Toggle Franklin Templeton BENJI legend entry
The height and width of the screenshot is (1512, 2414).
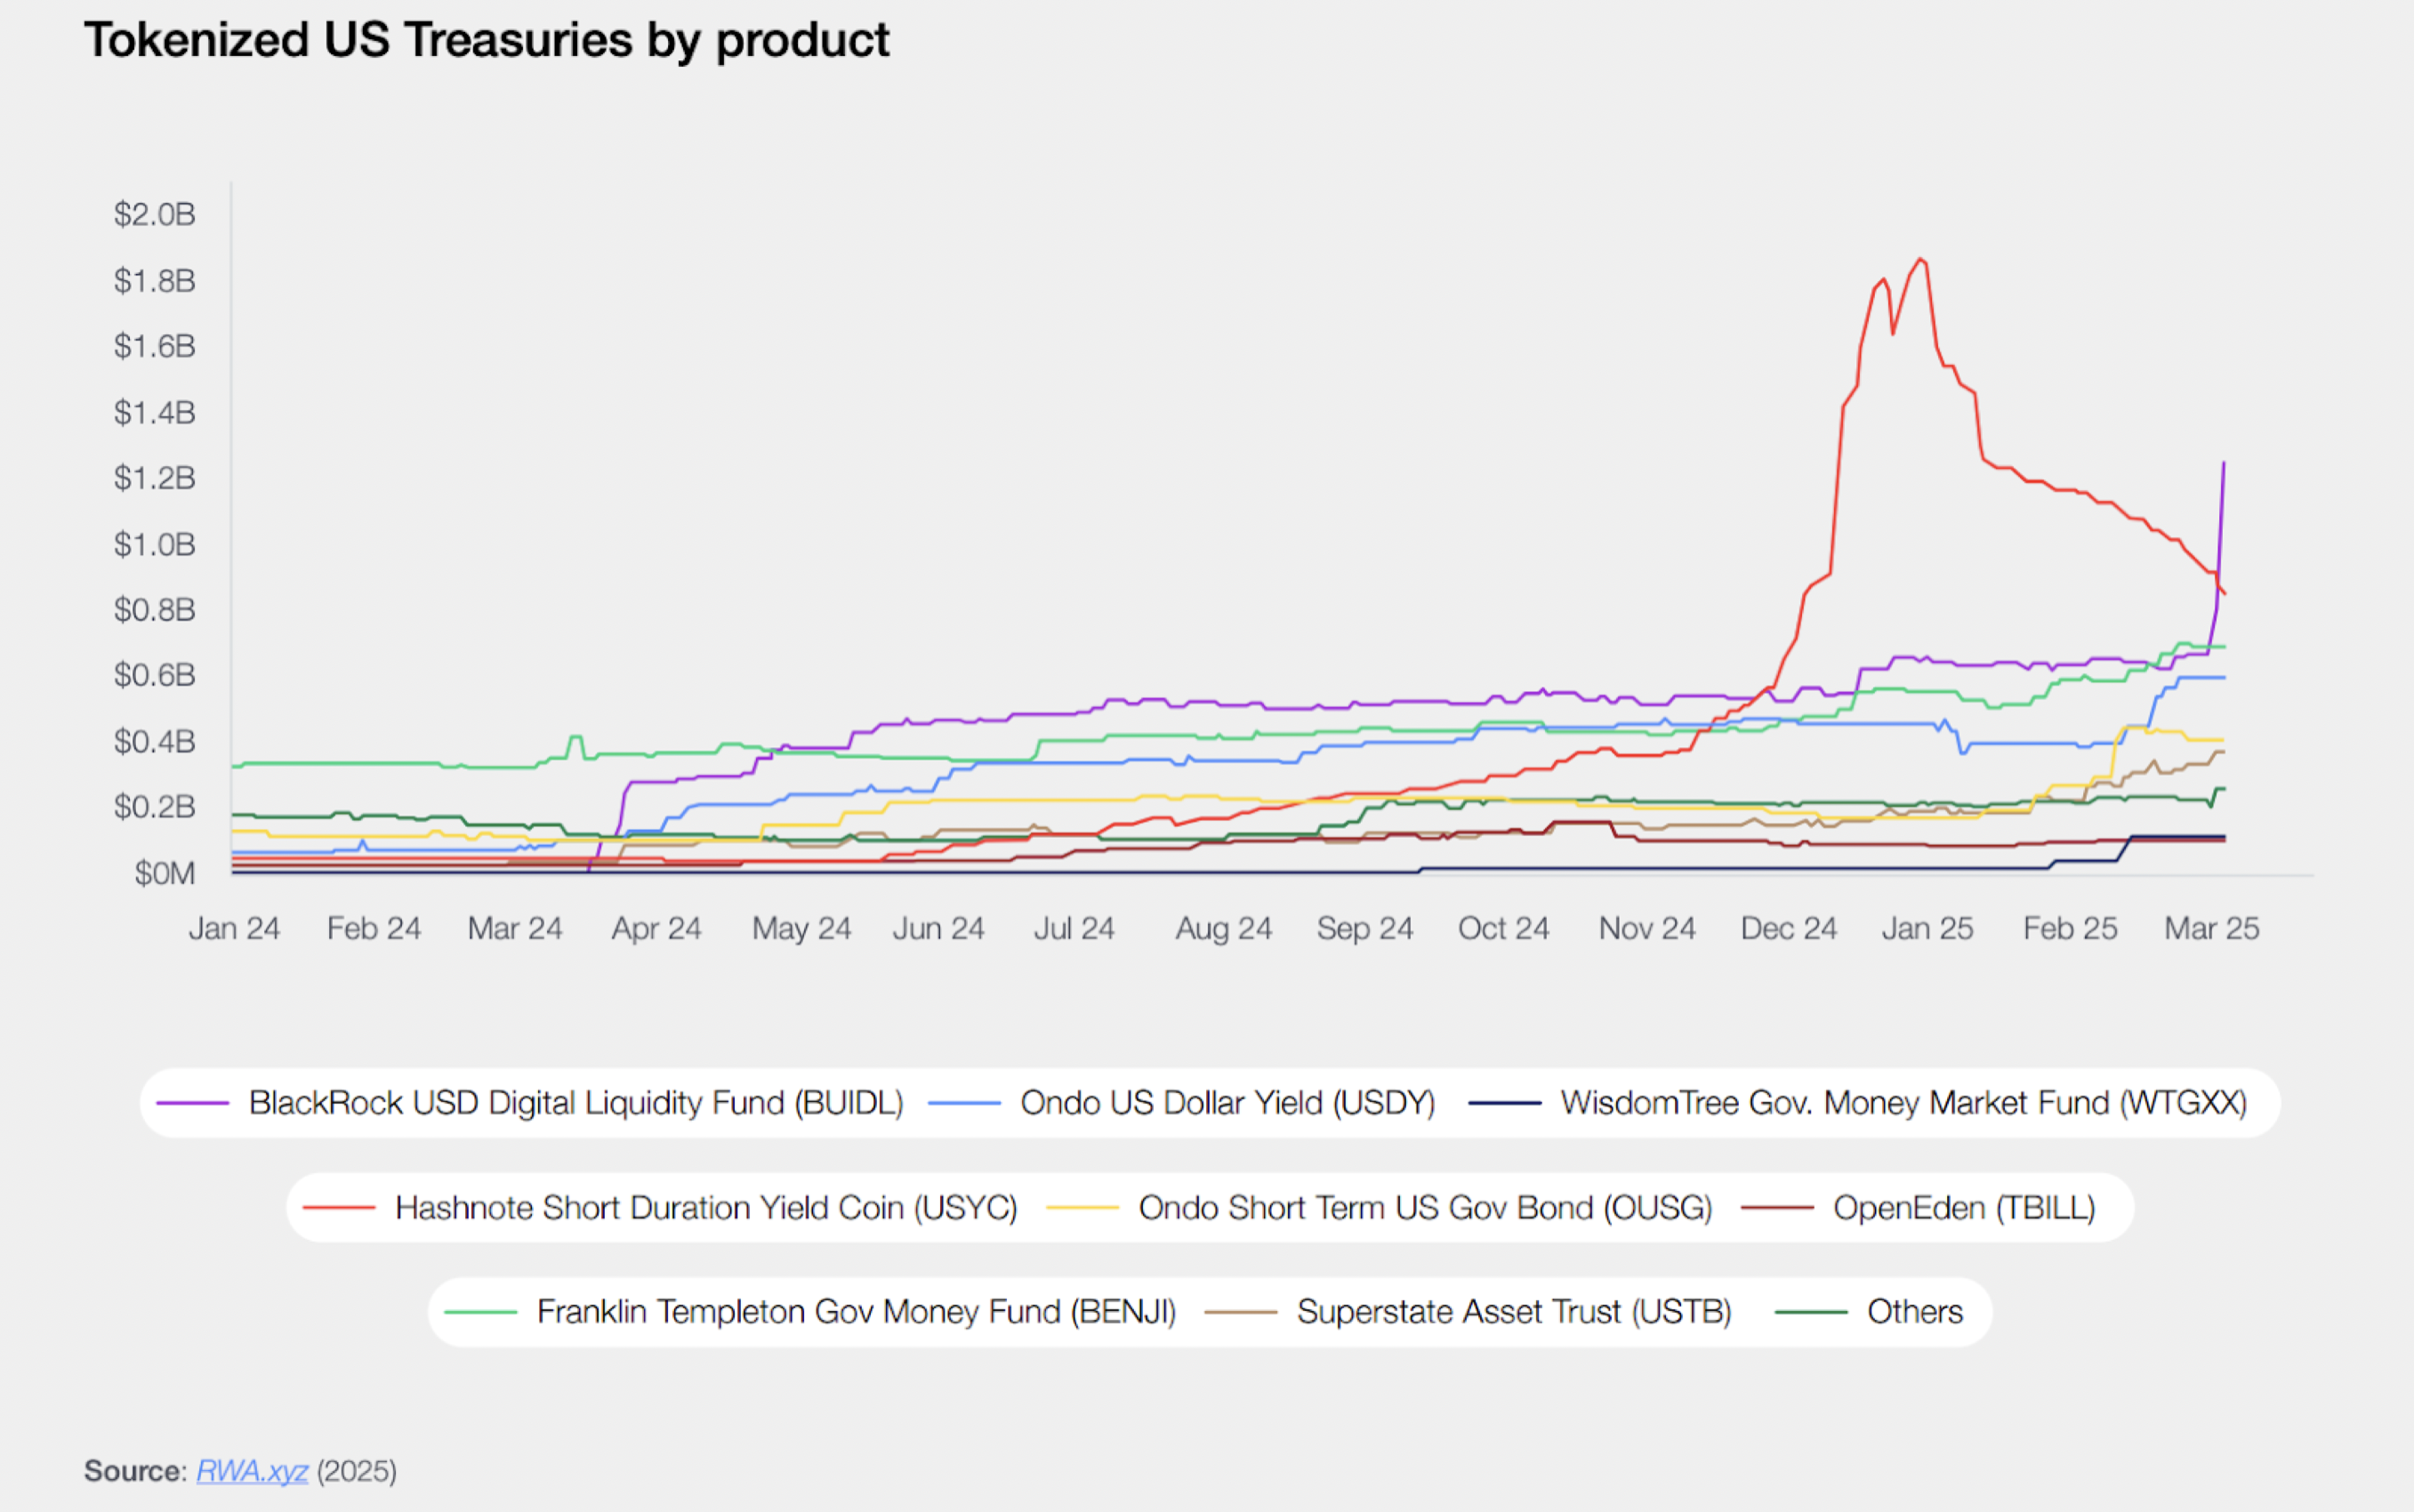pyautogui.click(x=855, y=1312)
